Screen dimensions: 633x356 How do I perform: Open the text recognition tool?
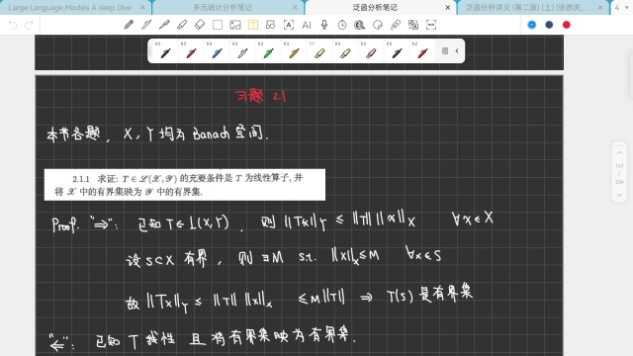(x=289, y=25)
